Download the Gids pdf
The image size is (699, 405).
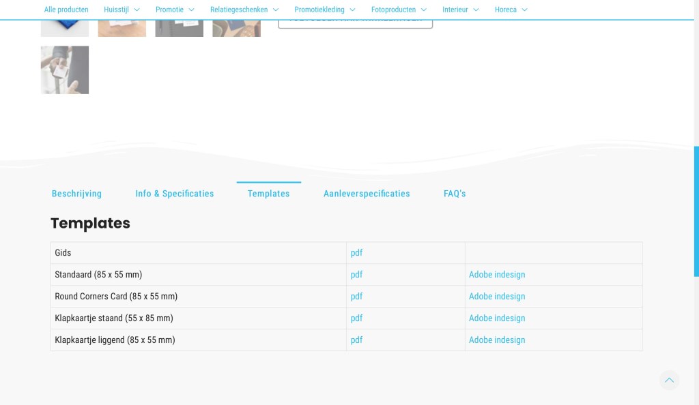tap(356, 253)
